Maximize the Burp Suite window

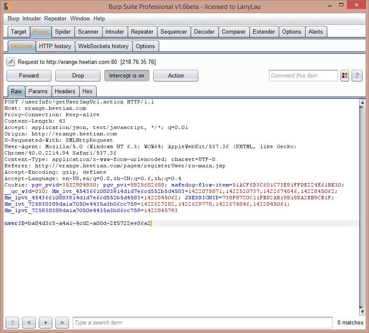[x=341, y=5]
